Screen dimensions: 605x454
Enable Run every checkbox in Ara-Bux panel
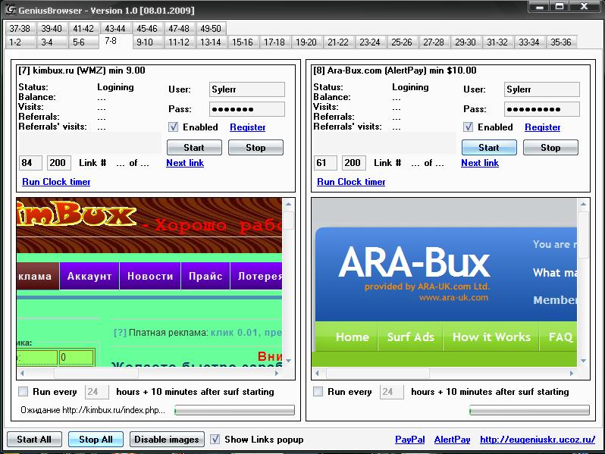pos(318,392)
